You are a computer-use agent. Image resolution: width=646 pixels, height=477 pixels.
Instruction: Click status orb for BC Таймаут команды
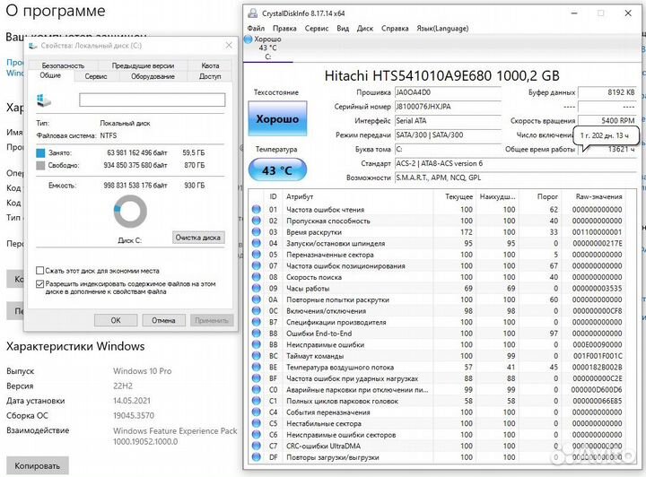coord(257,356)
